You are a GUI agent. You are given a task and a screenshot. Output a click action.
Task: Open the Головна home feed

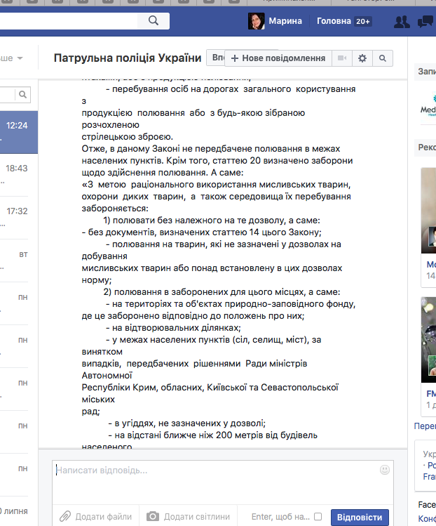click(334, 21)
